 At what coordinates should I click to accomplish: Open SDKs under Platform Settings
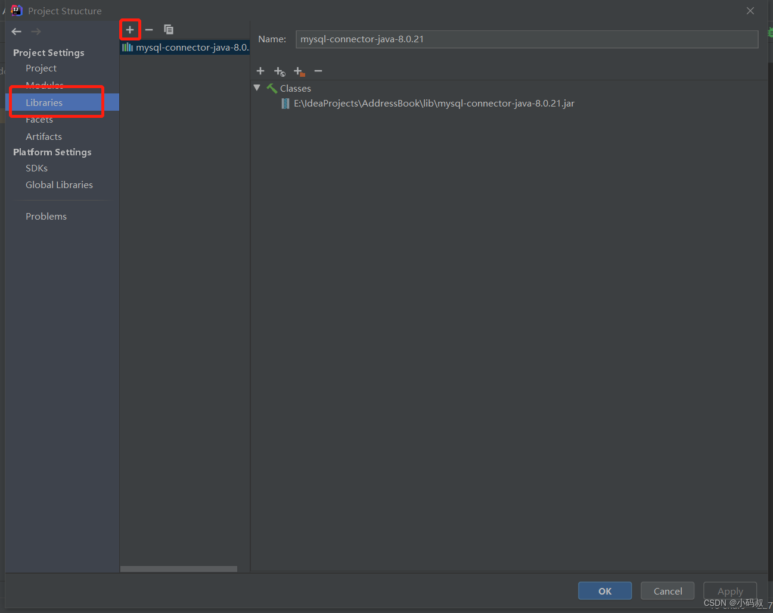(36, 168)
